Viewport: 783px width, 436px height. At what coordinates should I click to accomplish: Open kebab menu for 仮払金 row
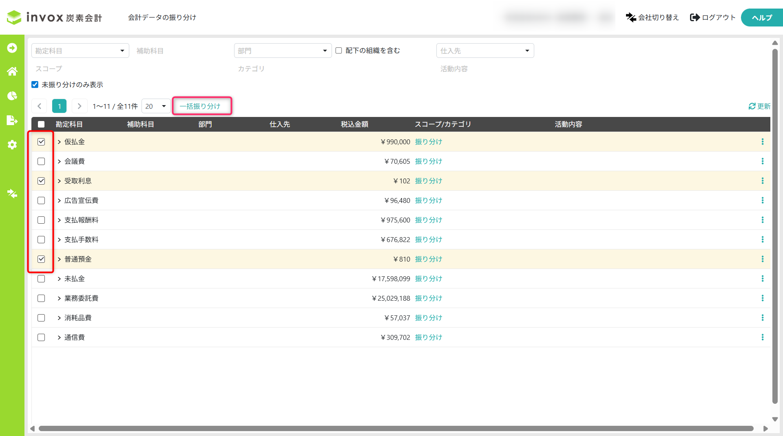pos(762,142)
